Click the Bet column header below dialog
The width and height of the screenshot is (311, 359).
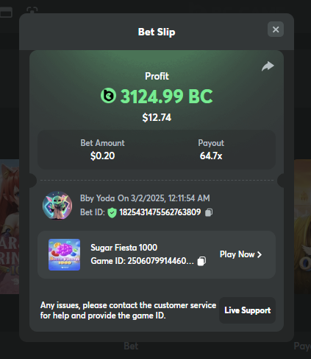[x=131, y=346]
